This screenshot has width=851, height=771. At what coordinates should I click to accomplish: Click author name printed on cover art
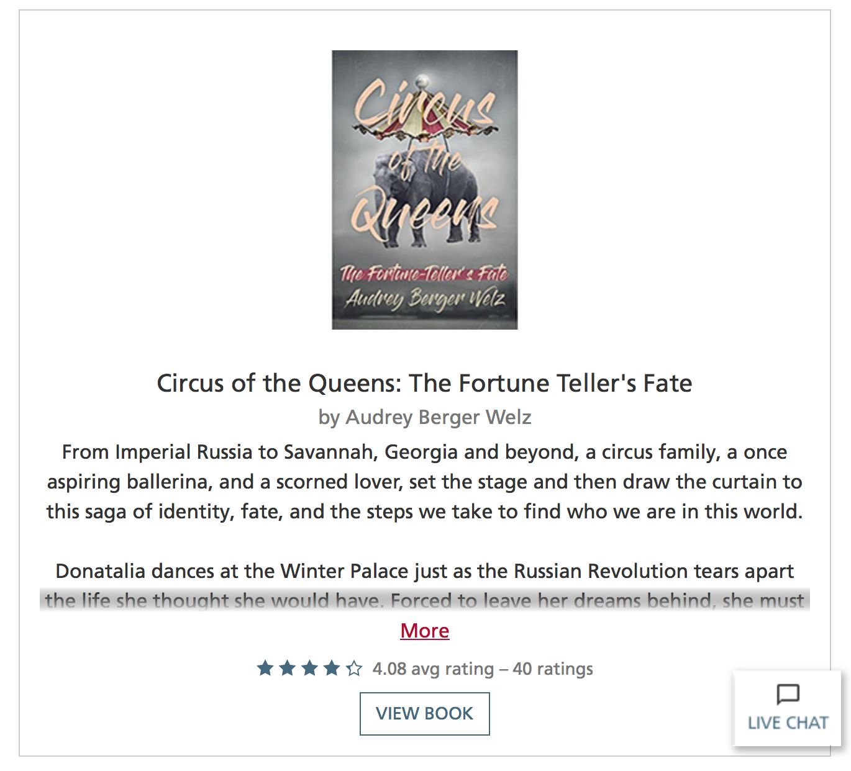[425, 299]
